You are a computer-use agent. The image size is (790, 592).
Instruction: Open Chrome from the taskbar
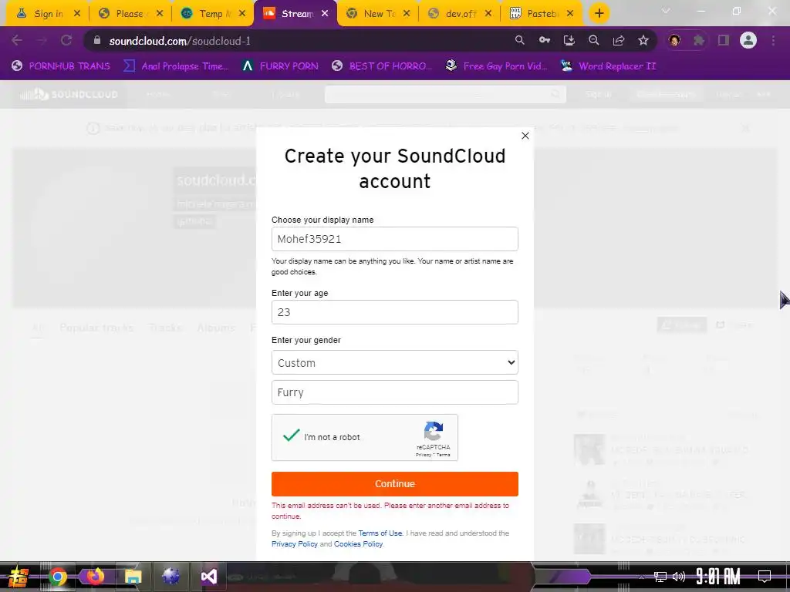pyautogui.click(x=57, y=577)
